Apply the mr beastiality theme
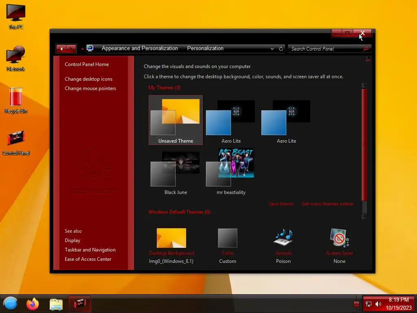Screen dimensions: 417x313 (x=231, y=172)
